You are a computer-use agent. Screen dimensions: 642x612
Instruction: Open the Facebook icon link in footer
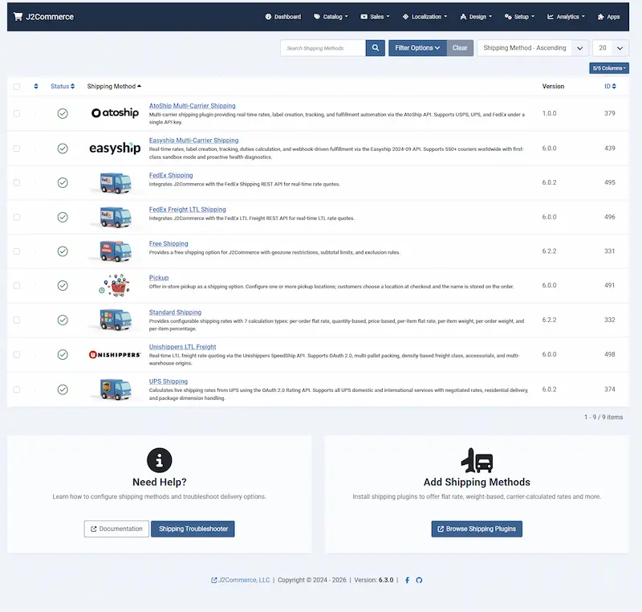click(407, 580)
